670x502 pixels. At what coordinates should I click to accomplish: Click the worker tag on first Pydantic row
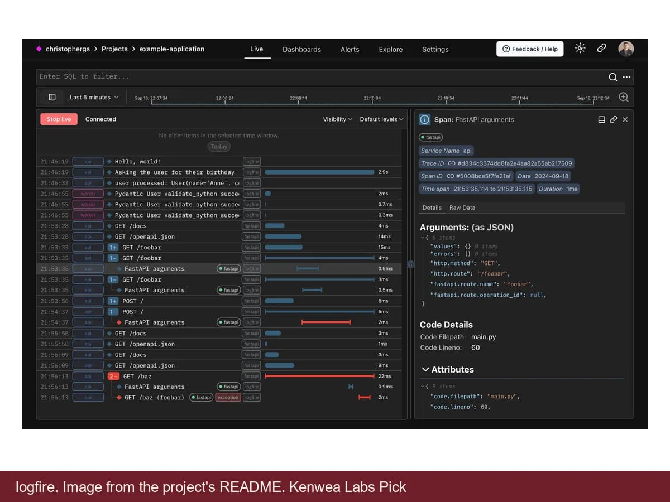click(88, 194)
